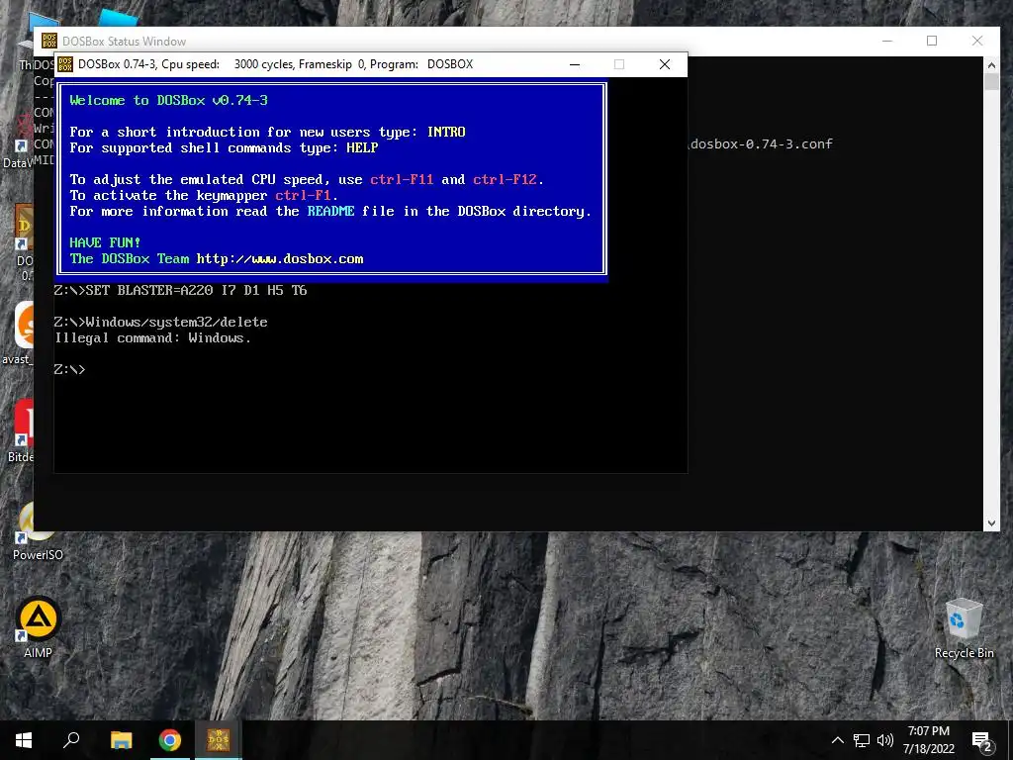Click the http://www.dosbox.com text
Viewport: 1013px width, 760px height.
point(280,258)
